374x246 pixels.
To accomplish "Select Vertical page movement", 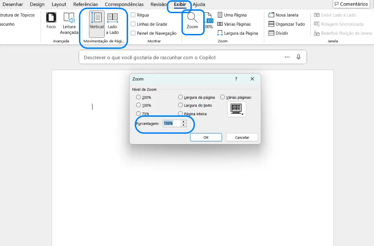I will click(96, 24).
